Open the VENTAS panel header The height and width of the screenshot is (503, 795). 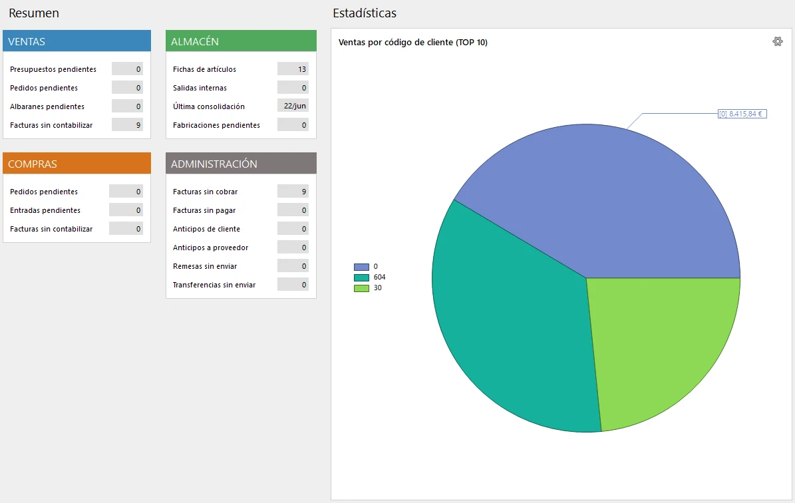point(77,41)
